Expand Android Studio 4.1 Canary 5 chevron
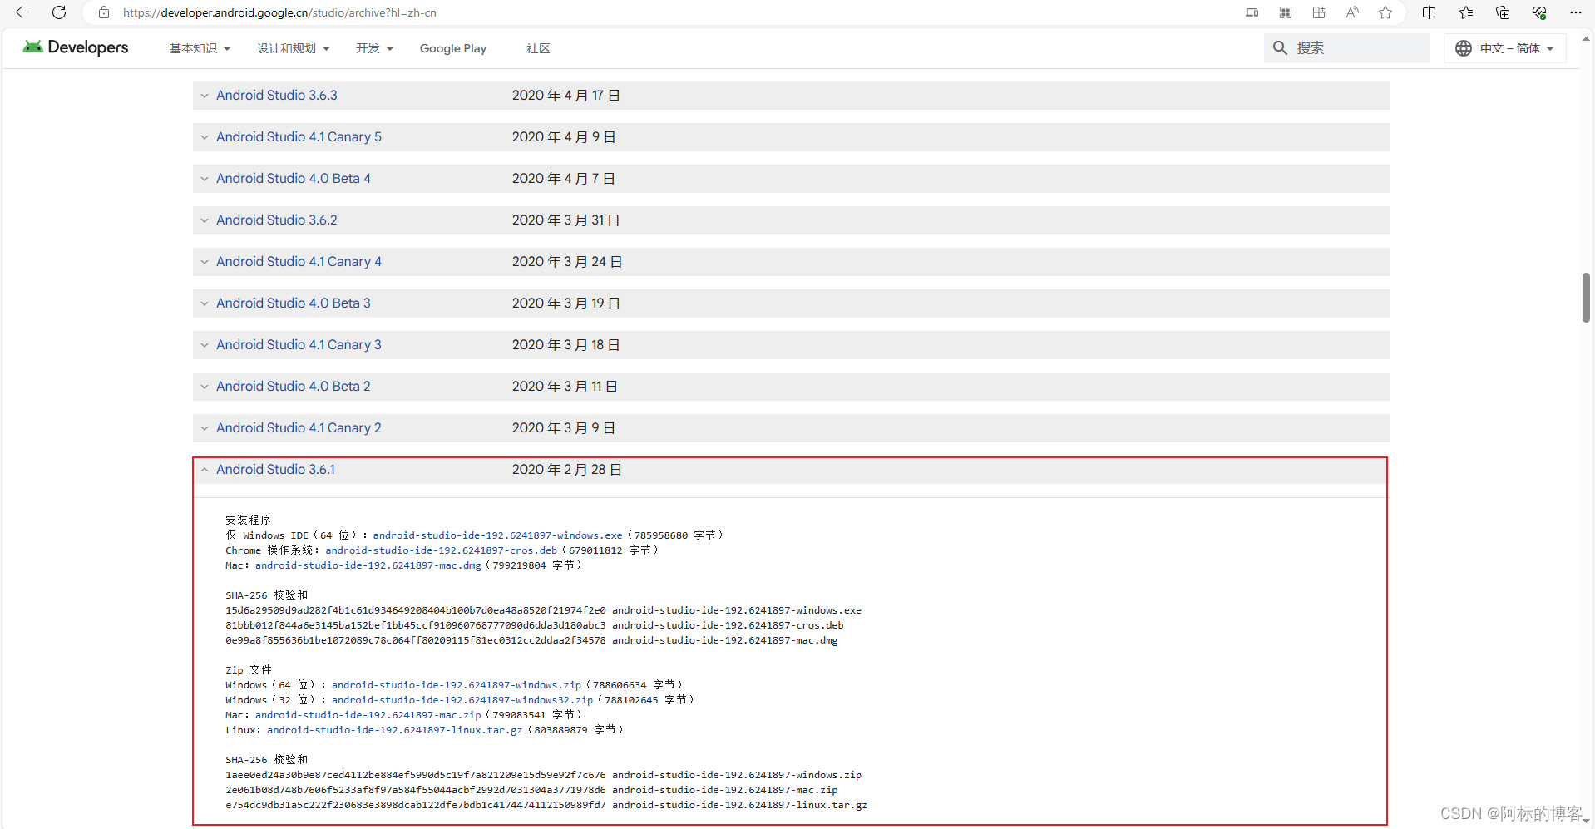Image resolution: width=1595 pixels, height=829 pixels. [x=205, y=137]
